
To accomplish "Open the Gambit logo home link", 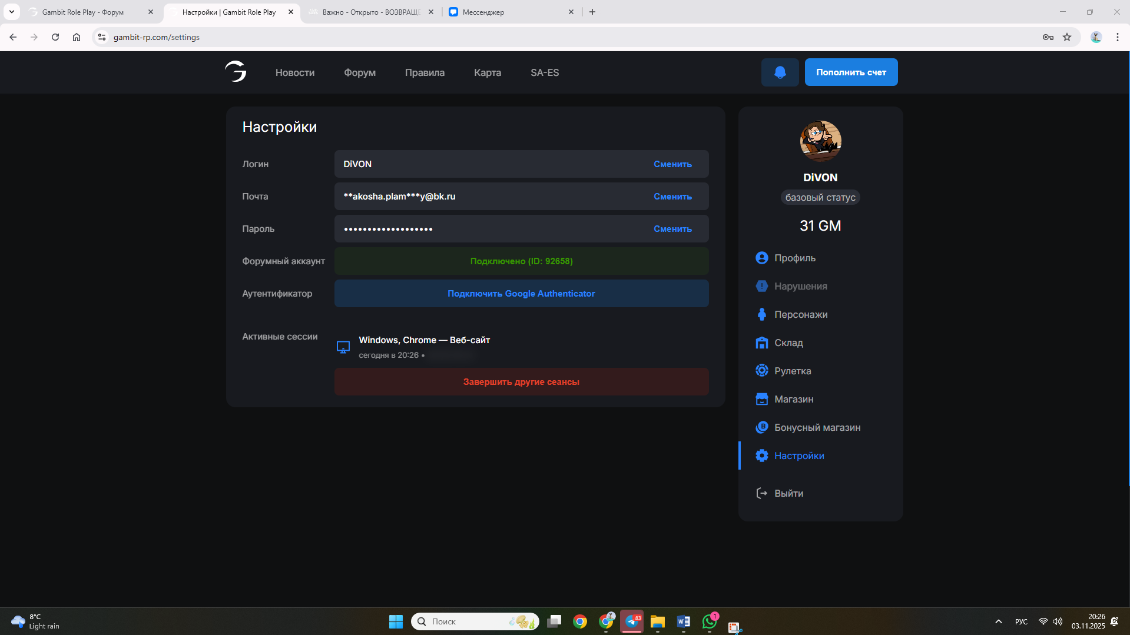I will tap(236, 72).
